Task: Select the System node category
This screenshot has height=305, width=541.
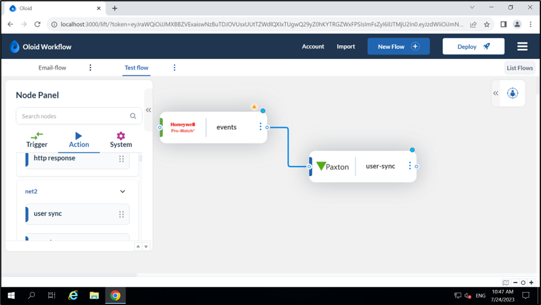Action: click(121, 140)
